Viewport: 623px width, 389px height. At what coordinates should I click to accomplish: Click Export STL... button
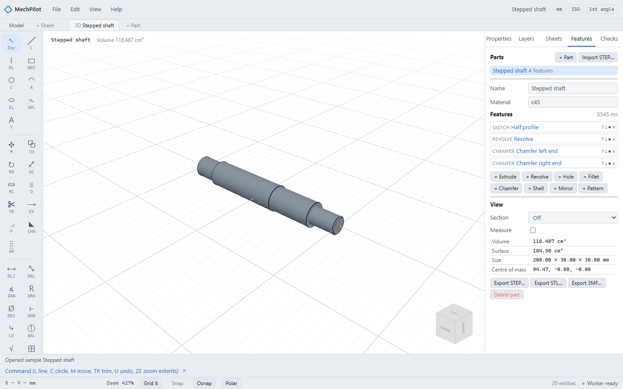(x=548, y=283)
